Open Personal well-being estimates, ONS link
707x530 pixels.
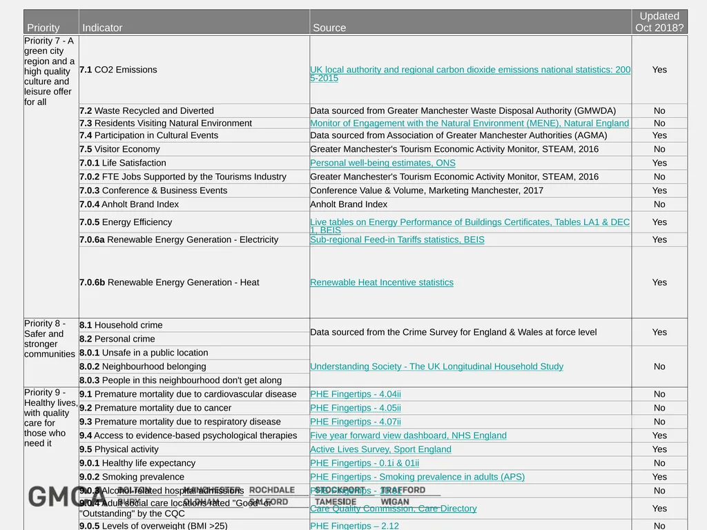coord(382,163)
